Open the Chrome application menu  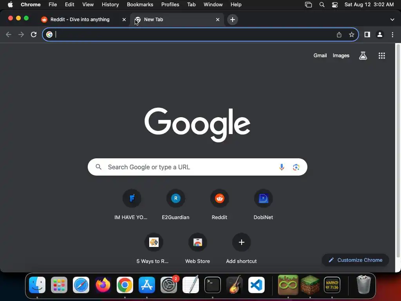click(31, 5)
